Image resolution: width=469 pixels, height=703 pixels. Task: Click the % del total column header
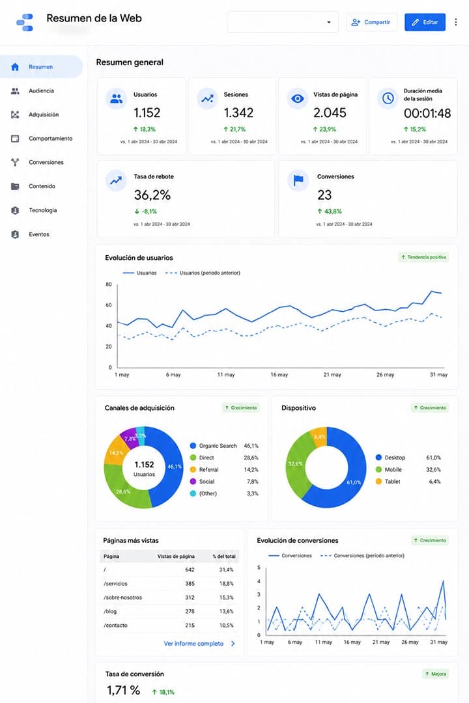tap(224, 557)
